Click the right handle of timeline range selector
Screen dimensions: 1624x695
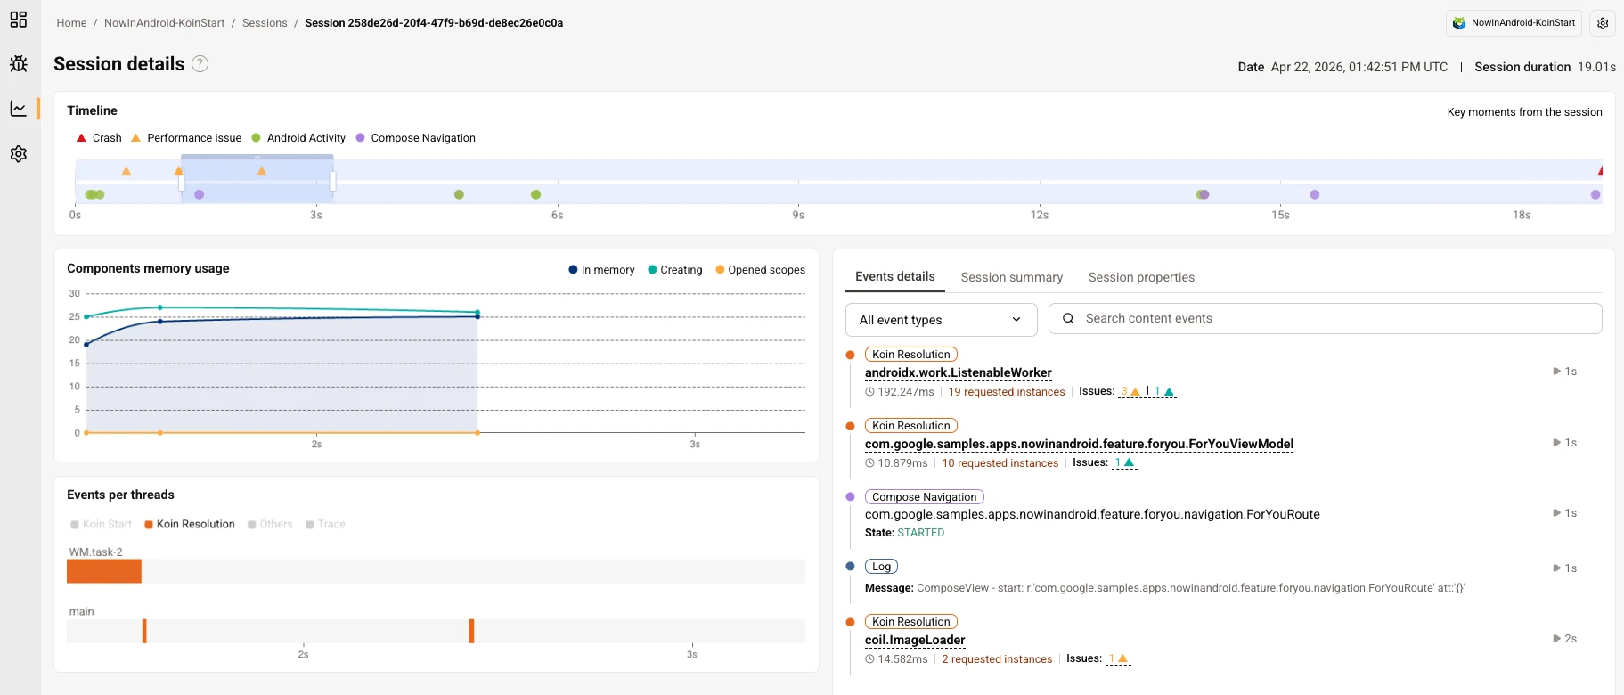click(332, 182)
